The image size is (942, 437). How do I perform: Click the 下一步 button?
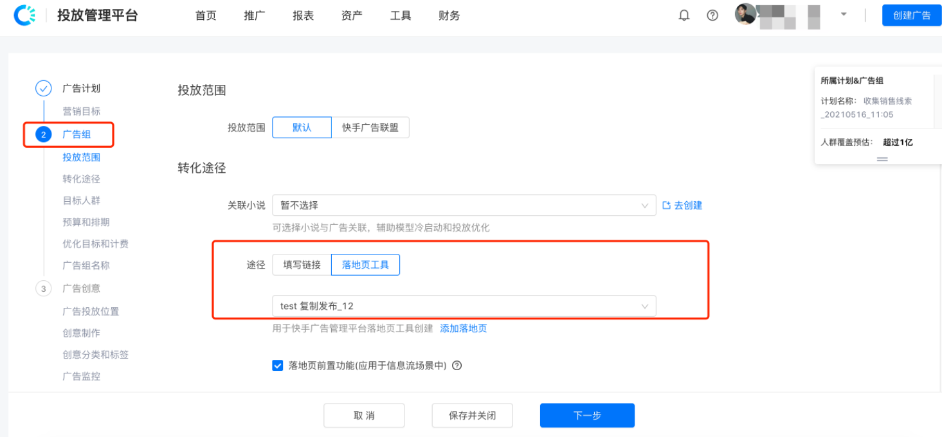(x=586, y=415)
